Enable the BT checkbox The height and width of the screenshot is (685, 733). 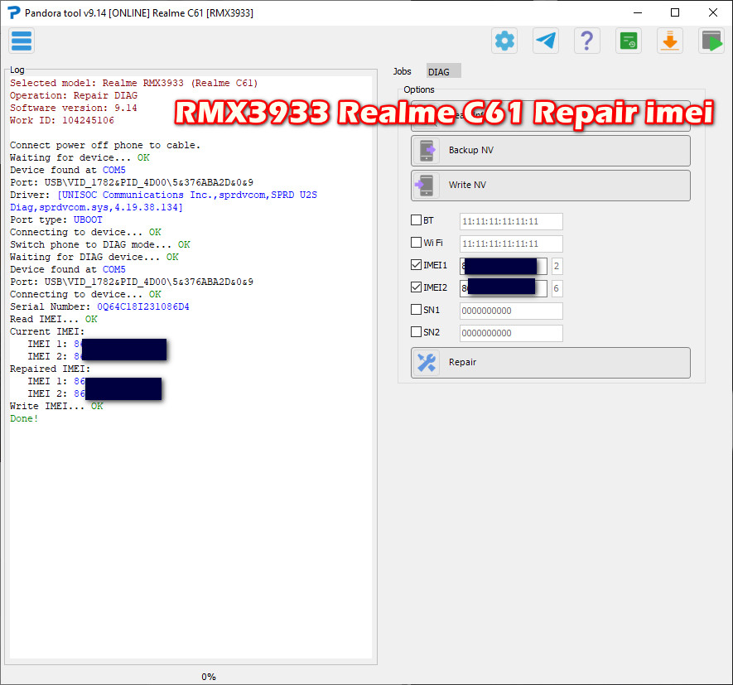click(416, 219)
